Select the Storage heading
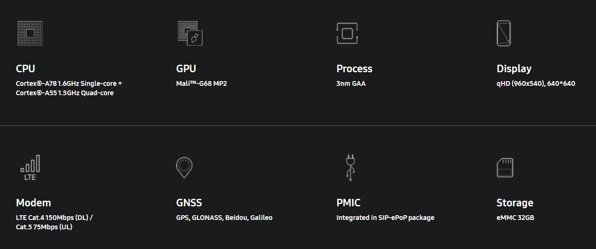Viewport: 596px width, 249px height. (515, 203)
